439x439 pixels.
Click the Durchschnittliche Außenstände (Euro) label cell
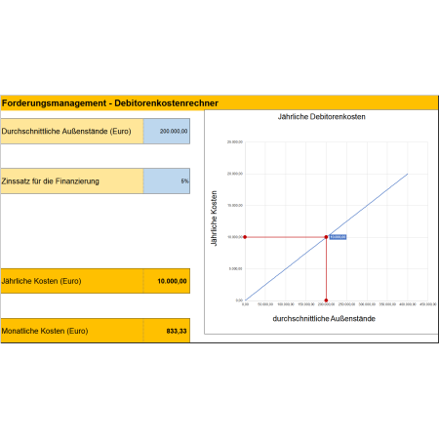pos(72,131)
